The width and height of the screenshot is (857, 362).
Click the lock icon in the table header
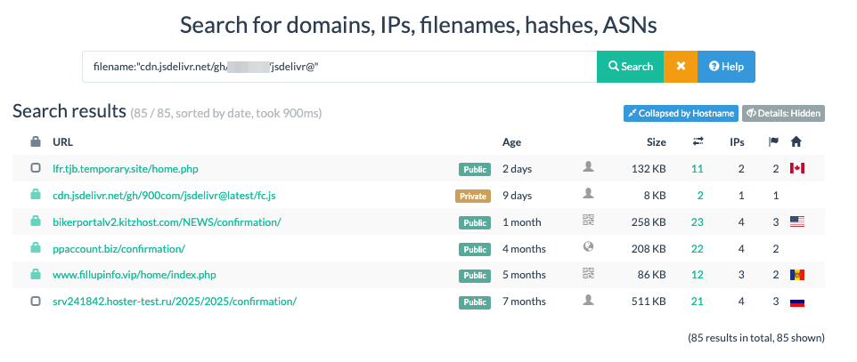[x=36, y=142]
